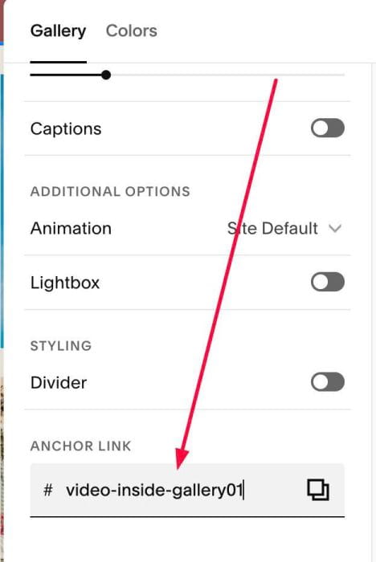Screen dimensions: 376x562
Task: Copy the anchor link with the copy icon
Action: [318, 490]
